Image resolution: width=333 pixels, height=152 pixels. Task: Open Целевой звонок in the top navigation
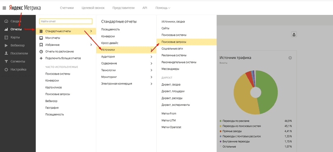click(93, 8)
